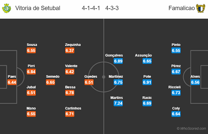Open the Famalicao team name

[x=182, y=8]
